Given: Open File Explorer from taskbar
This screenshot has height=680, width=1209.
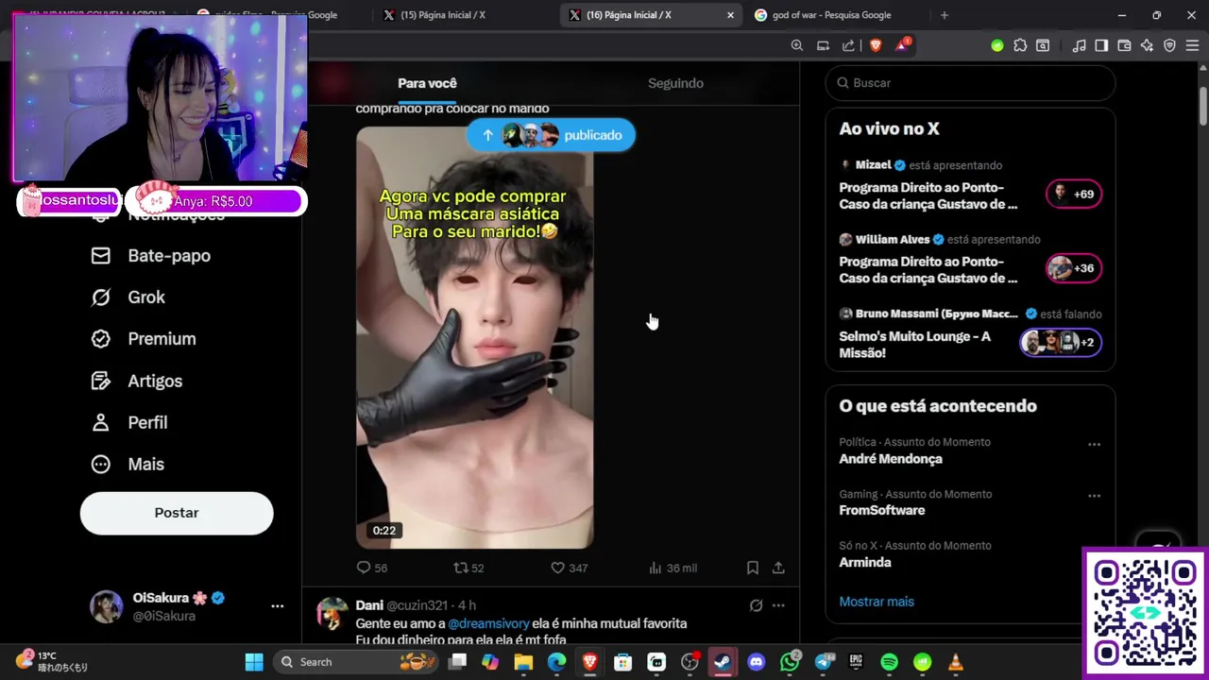Looking at the screenshot, I should (523, 662).
